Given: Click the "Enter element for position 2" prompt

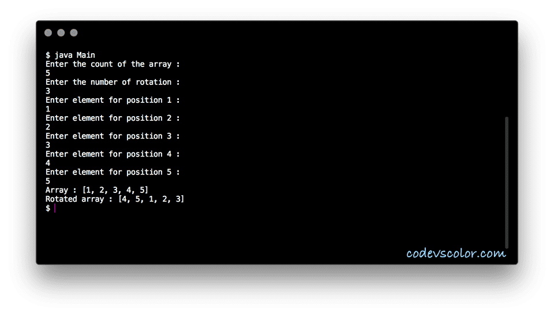Looking at the screenshot, I should coord(113,118).
